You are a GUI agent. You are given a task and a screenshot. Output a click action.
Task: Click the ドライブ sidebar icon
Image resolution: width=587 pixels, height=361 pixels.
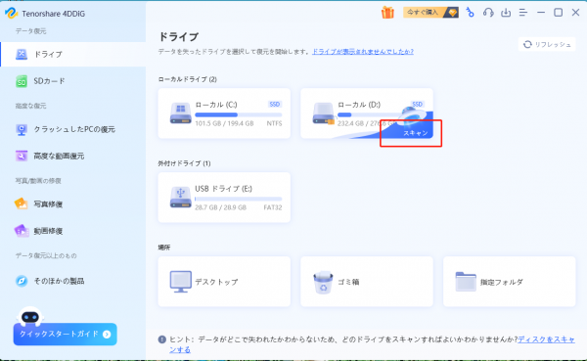pyautogui.click(x=22, y=55)
